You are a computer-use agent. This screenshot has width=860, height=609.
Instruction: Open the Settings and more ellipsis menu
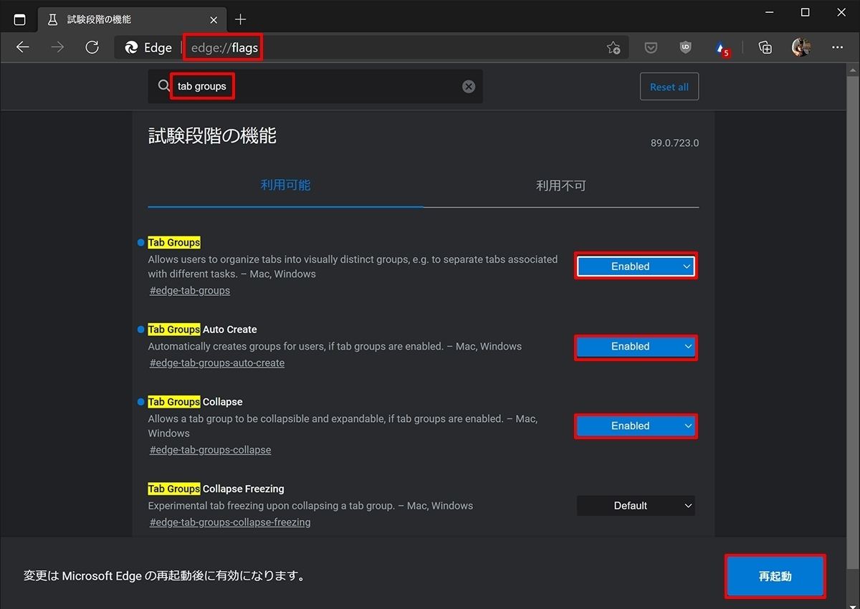837,48
